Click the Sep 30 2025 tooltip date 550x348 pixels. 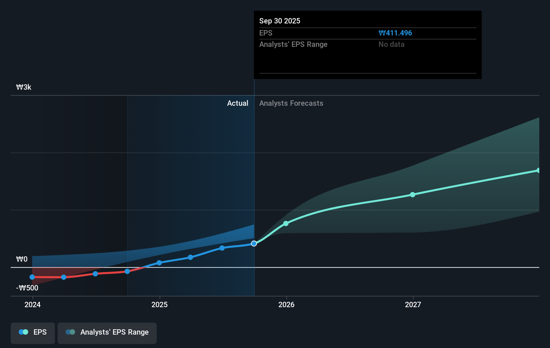(280, 21)
